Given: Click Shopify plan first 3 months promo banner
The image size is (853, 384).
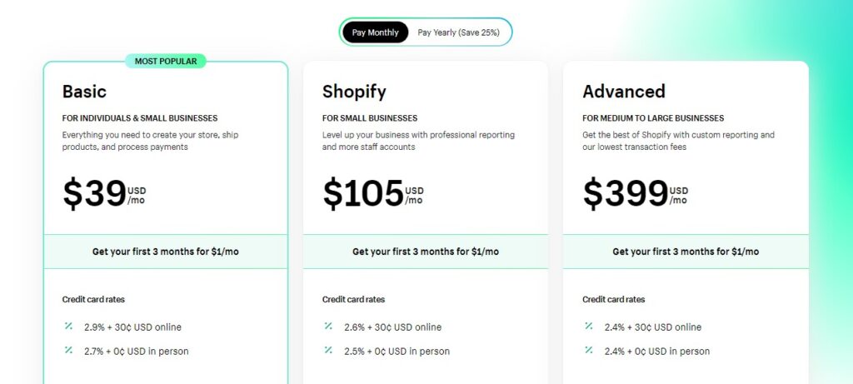Looking at the screenshot, I should coord(426,252).
